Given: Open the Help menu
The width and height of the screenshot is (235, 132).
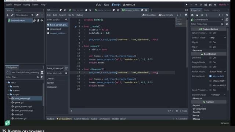Looking at the screenshot, I should coord(43,5).
